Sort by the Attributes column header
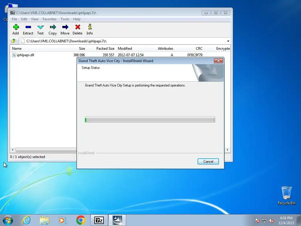This screenshot has height=226, width=301. (160, 49)
